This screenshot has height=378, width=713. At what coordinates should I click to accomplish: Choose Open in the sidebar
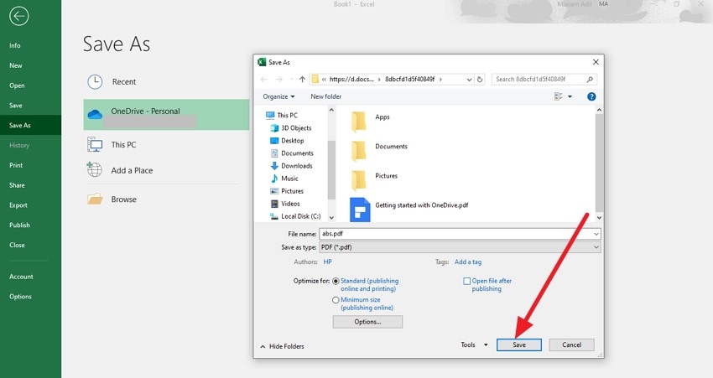pos(17,85)
